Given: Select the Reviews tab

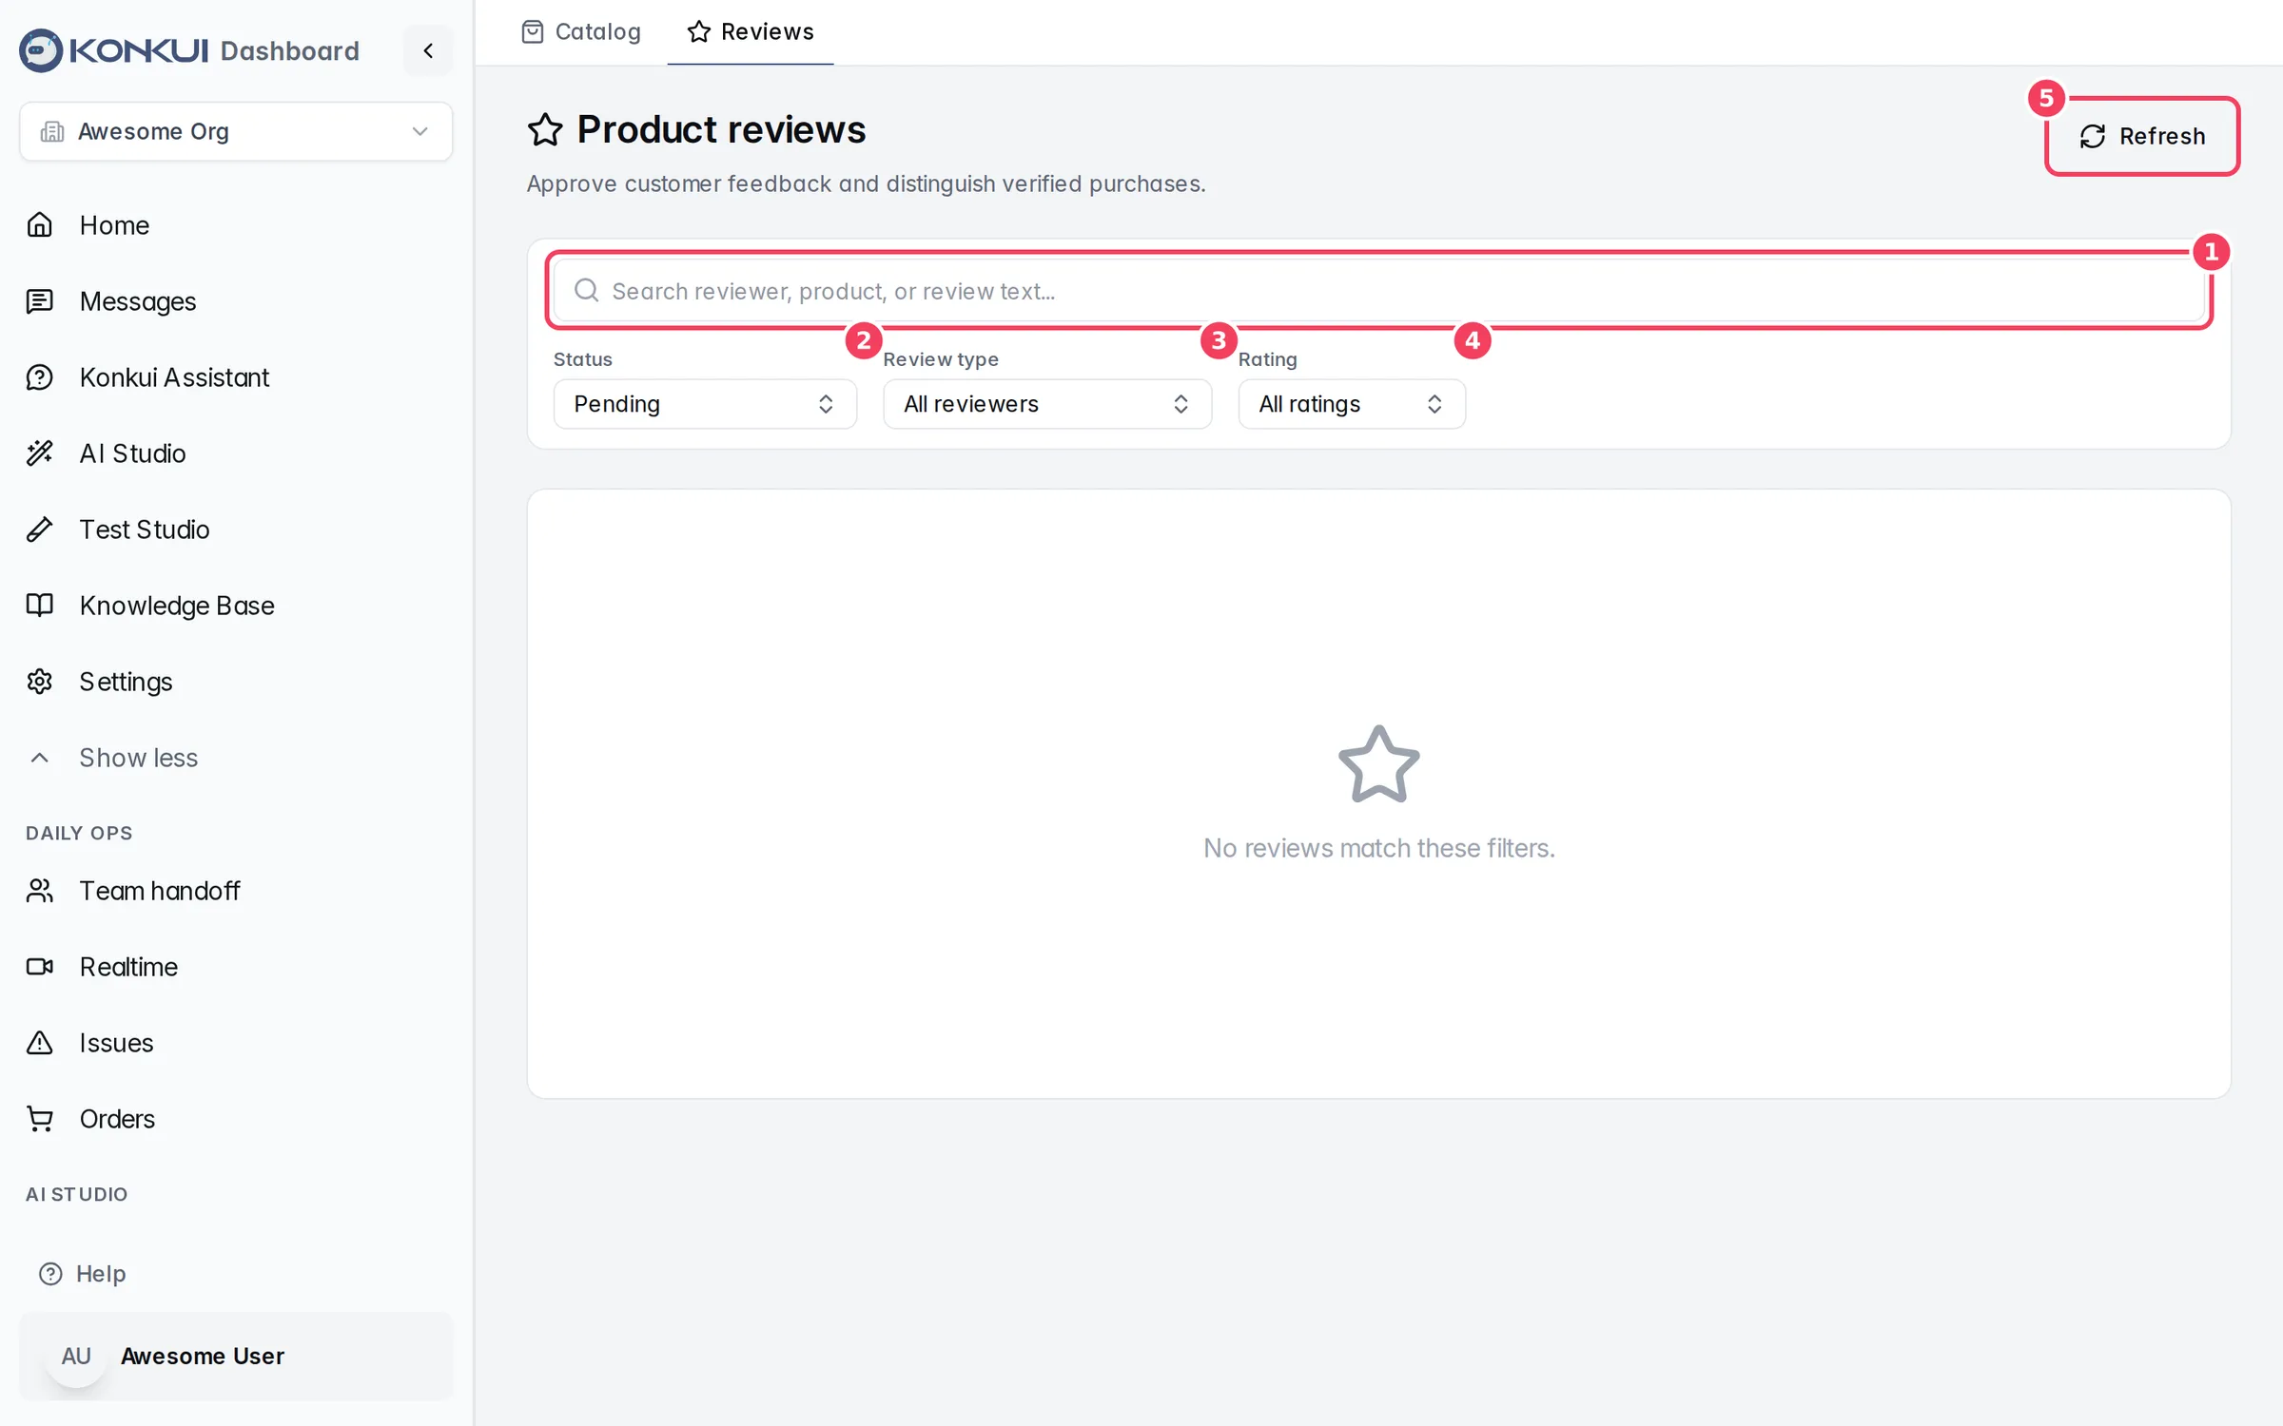Looking at the screenshot, I should pyautogui.click(x=751, y=31).
